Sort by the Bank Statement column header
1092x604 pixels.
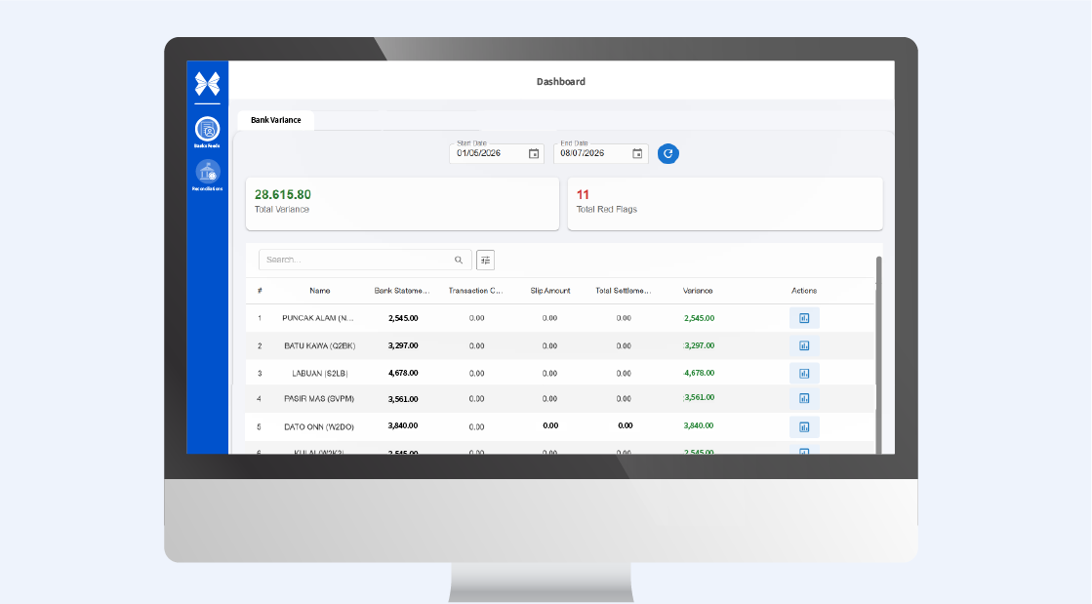pyautogui.click(x=402, y=291)
